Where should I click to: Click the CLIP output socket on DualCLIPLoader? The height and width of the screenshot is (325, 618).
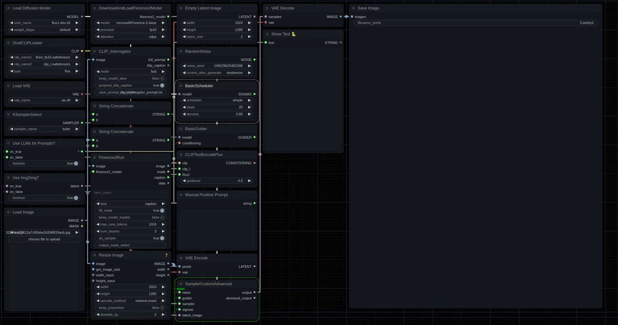click(82, 51)
